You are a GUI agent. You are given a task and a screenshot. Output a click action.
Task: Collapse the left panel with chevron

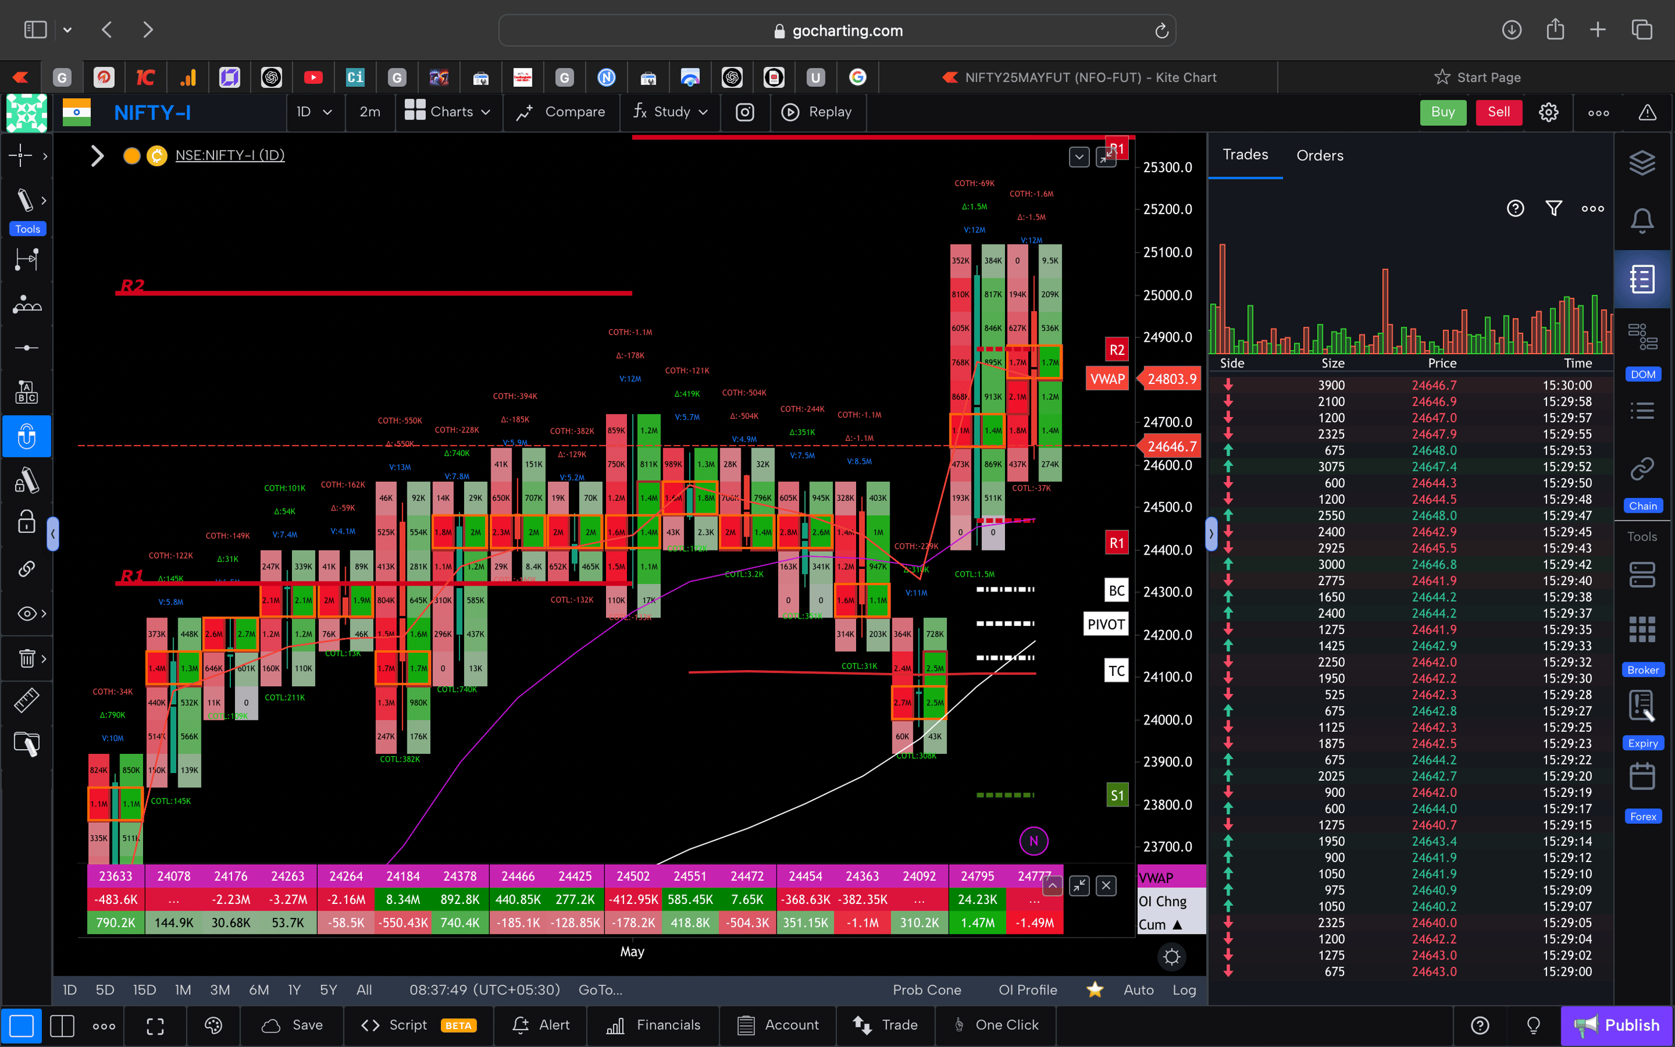click(x=53, y=533)
